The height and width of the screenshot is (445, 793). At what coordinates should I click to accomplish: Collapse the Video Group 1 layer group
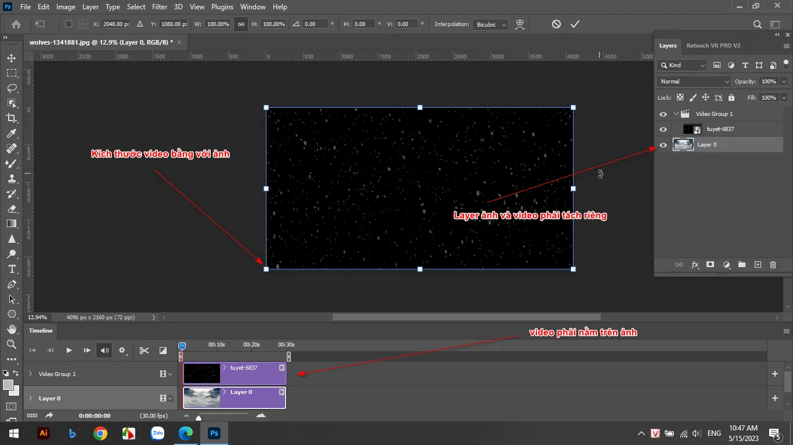point(676,114)
